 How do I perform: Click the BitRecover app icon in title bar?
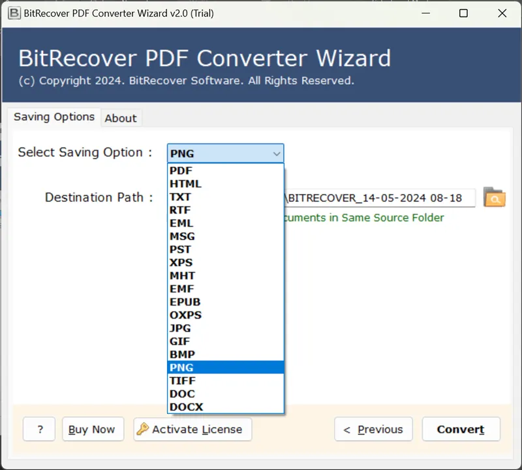point(12,13)
